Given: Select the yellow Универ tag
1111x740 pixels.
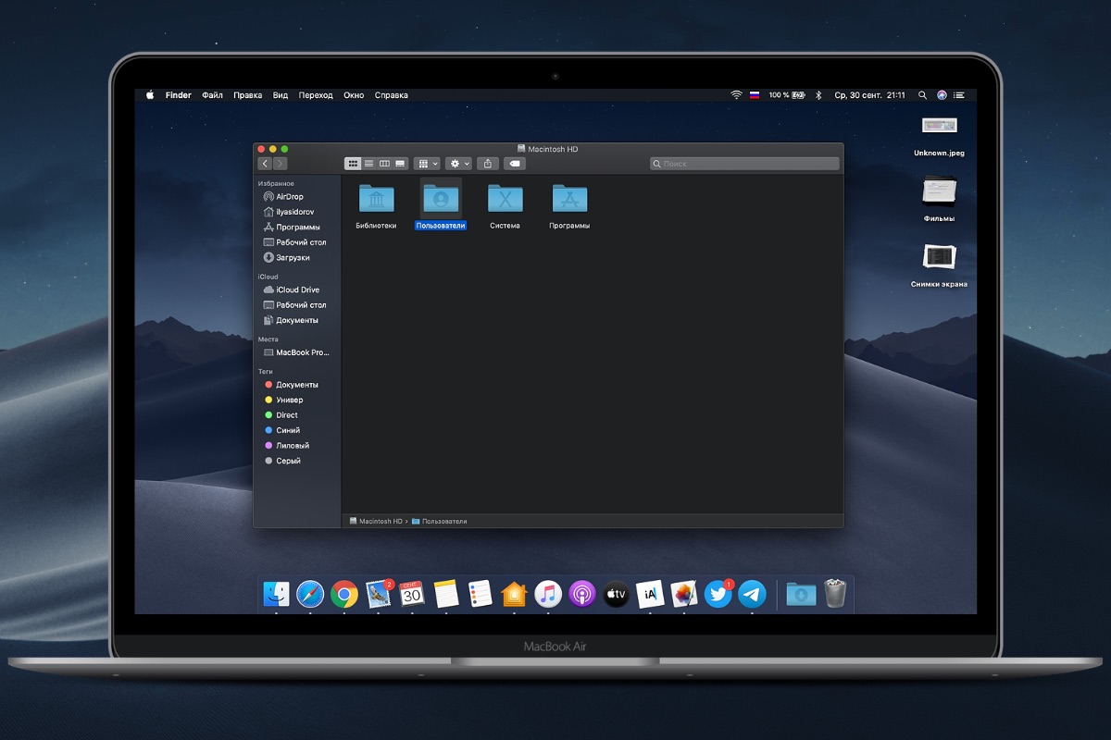Looking at the screenshot, I should [284, 400].
